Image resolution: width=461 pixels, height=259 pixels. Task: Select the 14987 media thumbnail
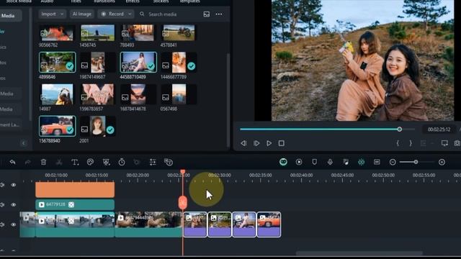(x=58, y=94)
